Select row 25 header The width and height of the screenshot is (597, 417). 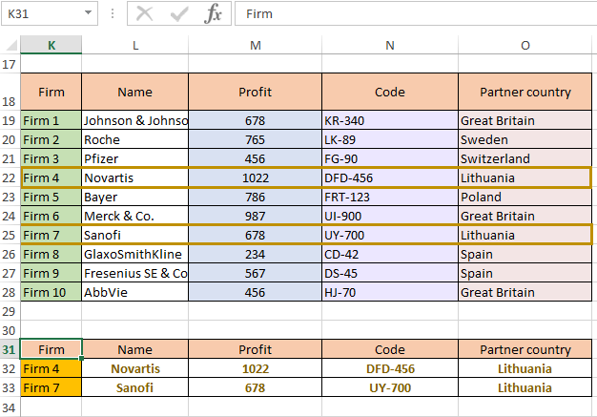(10, 235)
